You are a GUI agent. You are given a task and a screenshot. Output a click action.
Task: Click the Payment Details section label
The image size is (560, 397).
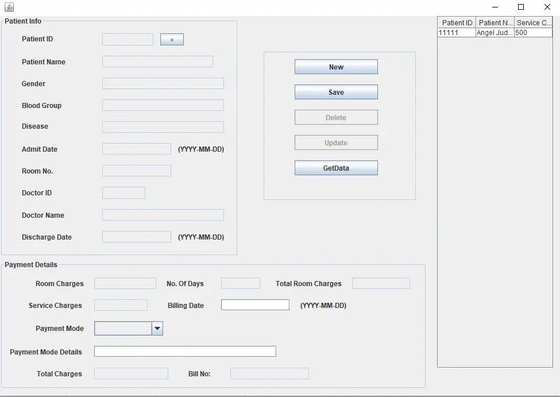click(x=31, y=264)
